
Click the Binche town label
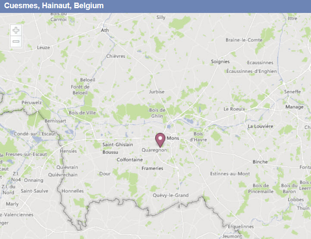pyautogui.click(x=260, y=162)
